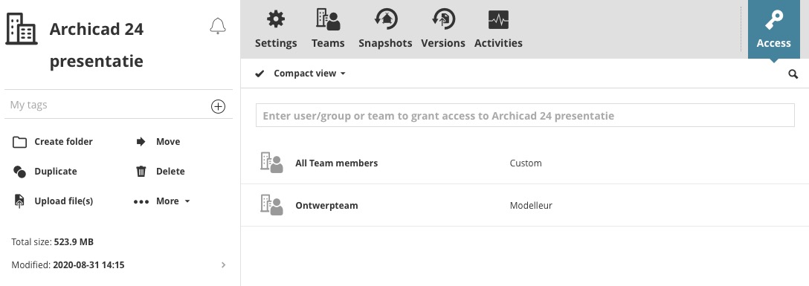This screenshot has width=809, height=286.
Task: Focus the grant access user/group input field
Action: [525, 115]
